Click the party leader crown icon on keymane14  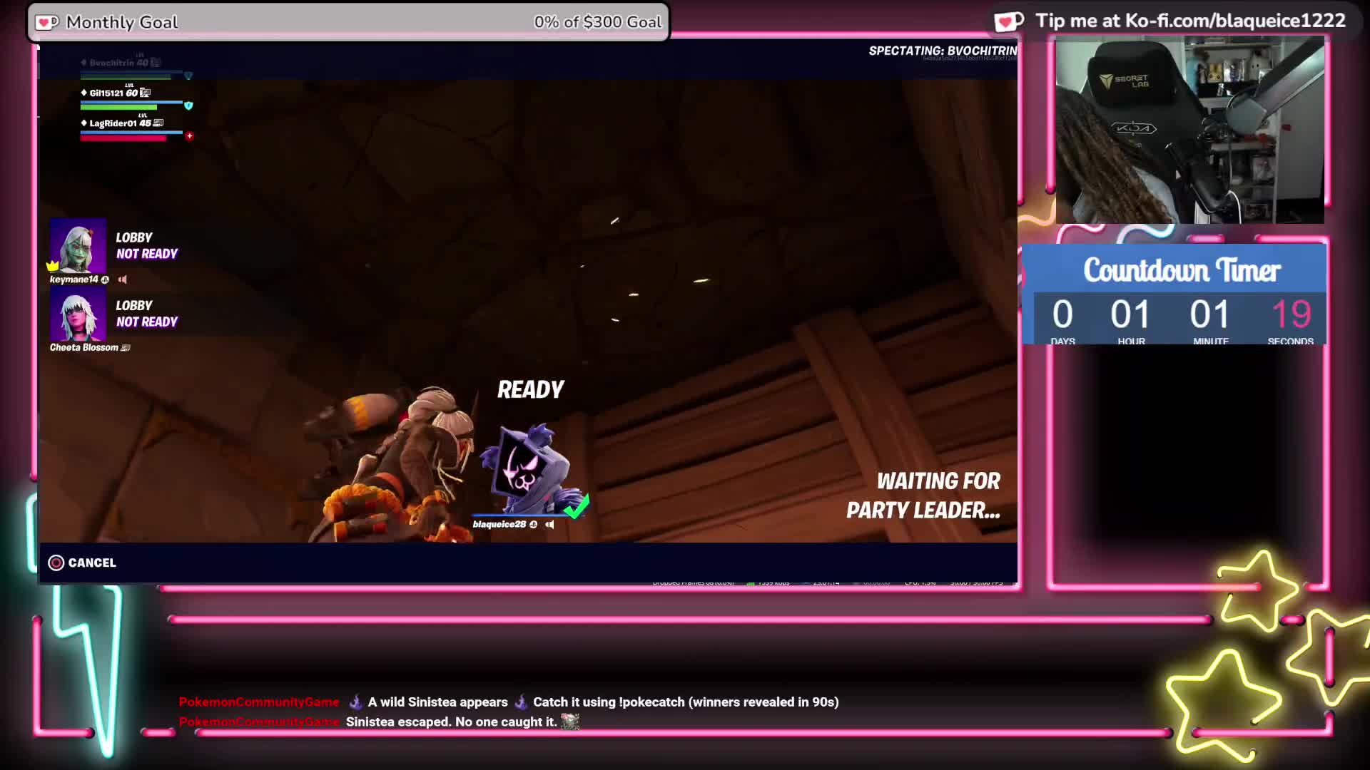pyautogui.click(x=52, y=266)
